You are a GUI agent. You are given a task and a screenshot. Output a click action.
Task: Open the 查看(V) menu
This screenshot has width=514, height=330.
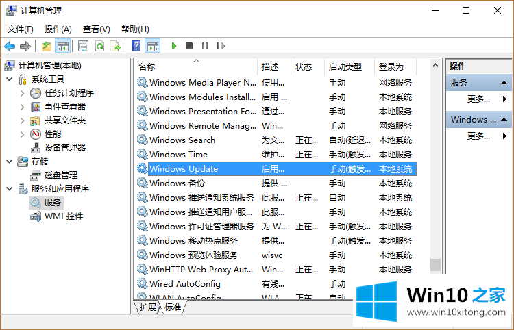point(97,29)
